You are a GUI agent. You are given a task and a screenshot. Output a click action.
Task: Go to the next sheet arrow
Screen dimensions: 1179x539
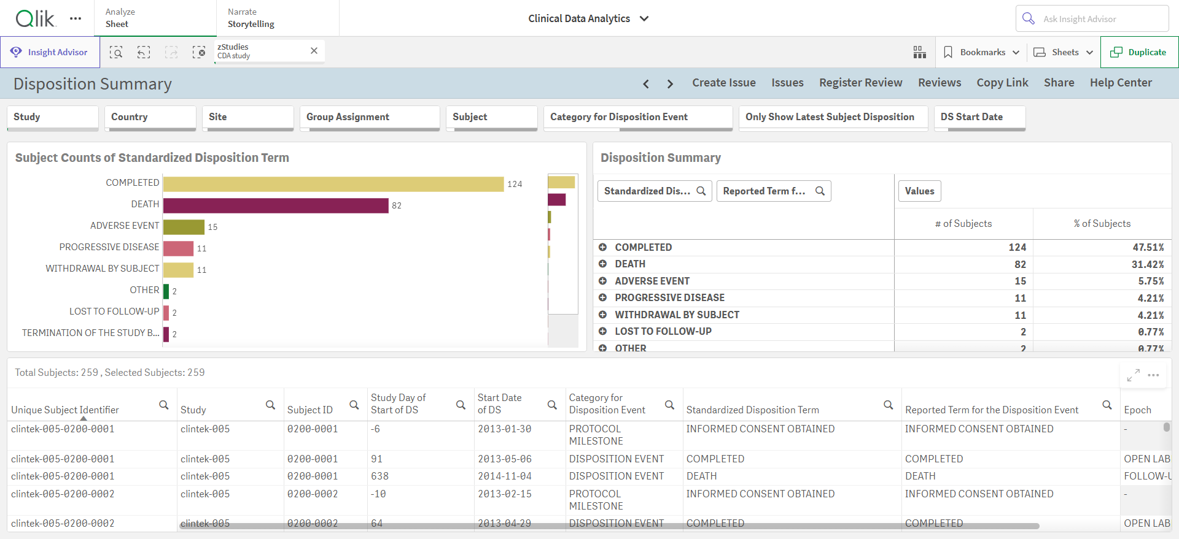click(670, 84)
